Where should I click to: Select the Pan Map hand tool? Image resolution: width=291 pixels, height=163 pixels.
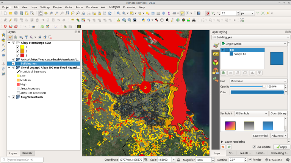tap(41, 13)
